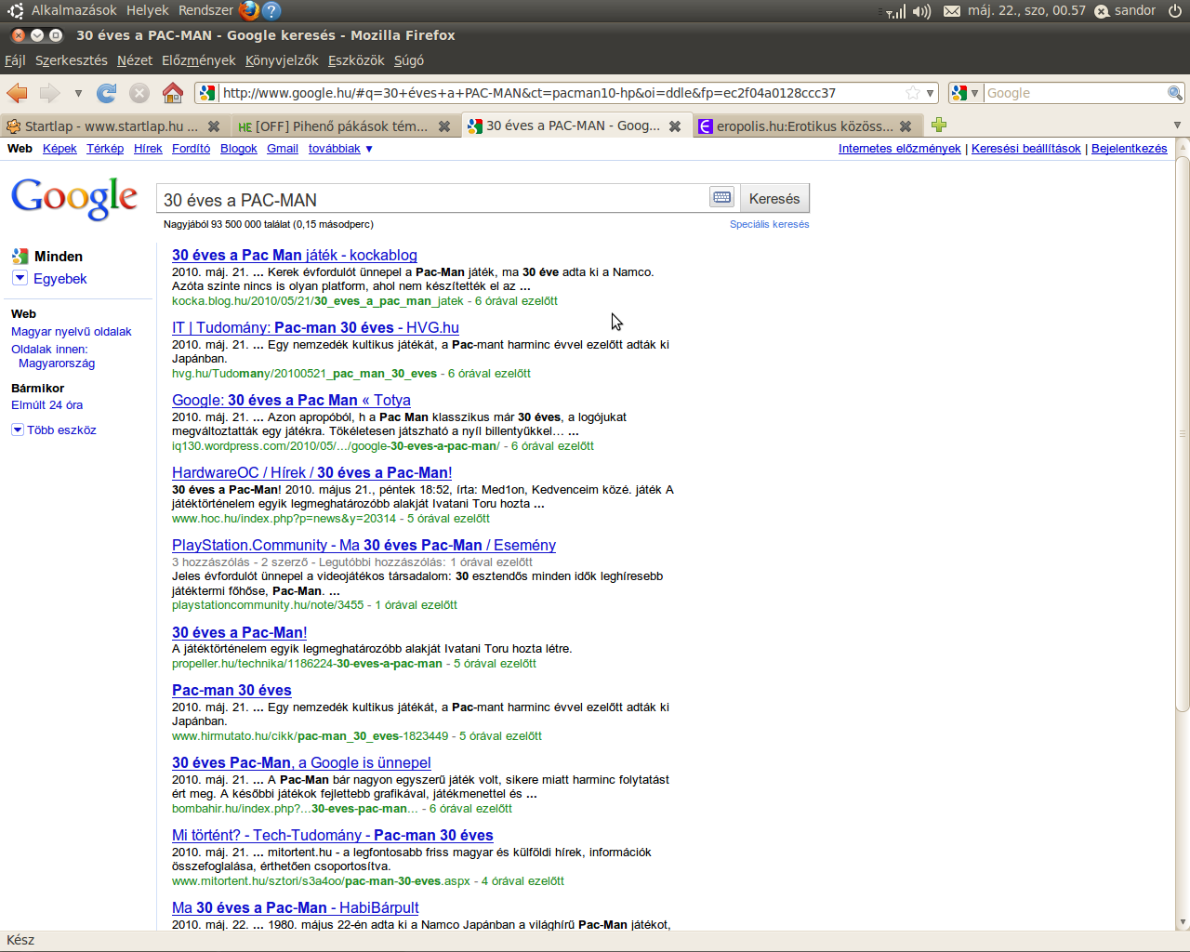Screen dimensions: 1190x952
Task: Close the eropolis.hu tab
Action: coord(906,126)
